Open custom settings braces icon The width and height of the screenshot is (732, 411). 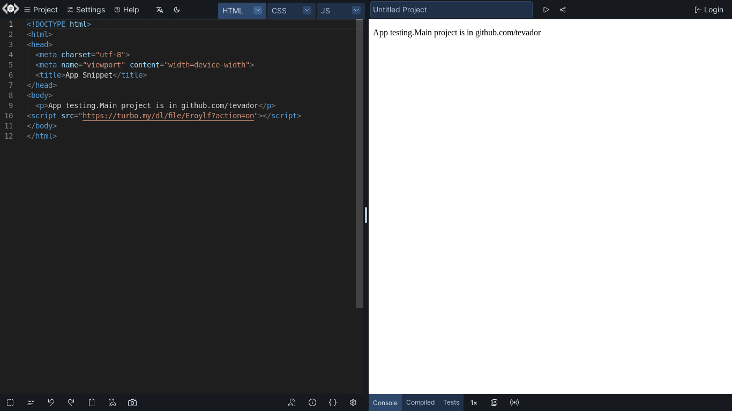pyautogui.click(x=333, y=402)
